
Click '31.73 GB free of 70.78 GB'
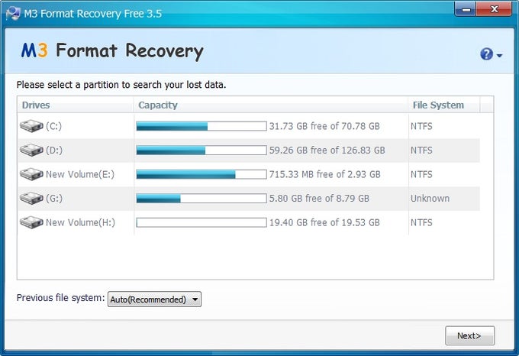coord(324,126)
